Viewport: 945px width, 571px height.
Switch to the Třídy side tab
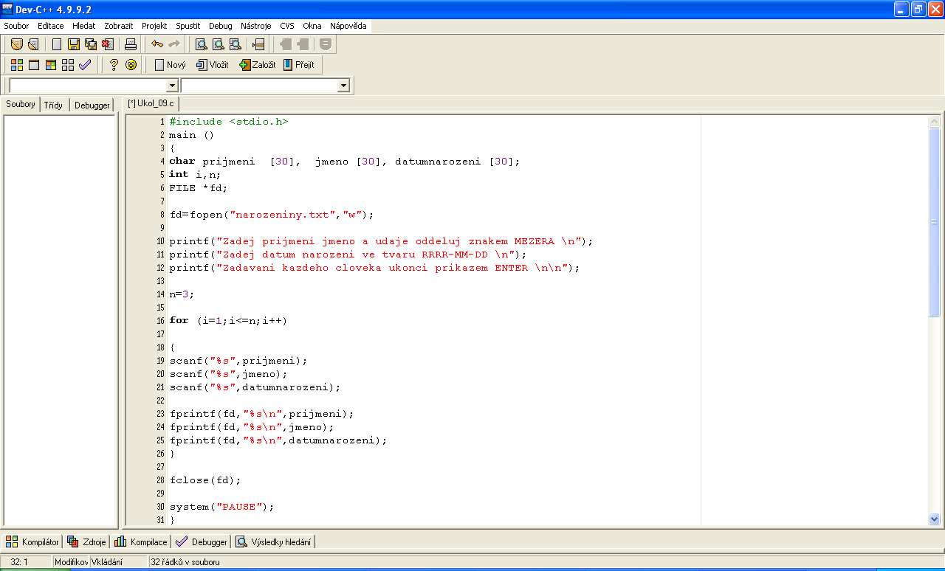(53, 105)
